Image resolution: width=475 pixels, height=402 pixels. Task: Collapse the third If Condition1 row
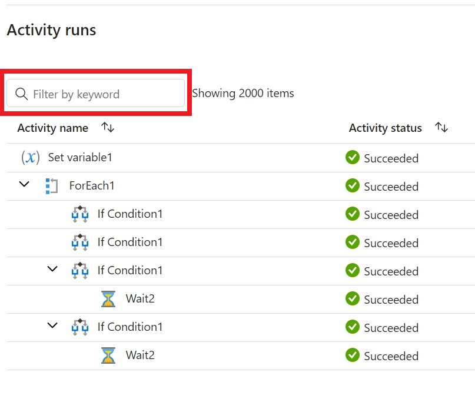pyautogui.click(x=52, y=270)
